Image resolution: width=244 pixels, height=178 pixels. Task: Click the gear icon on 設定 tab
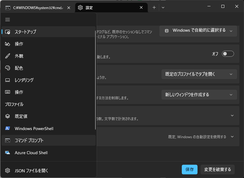click(80, 8)
